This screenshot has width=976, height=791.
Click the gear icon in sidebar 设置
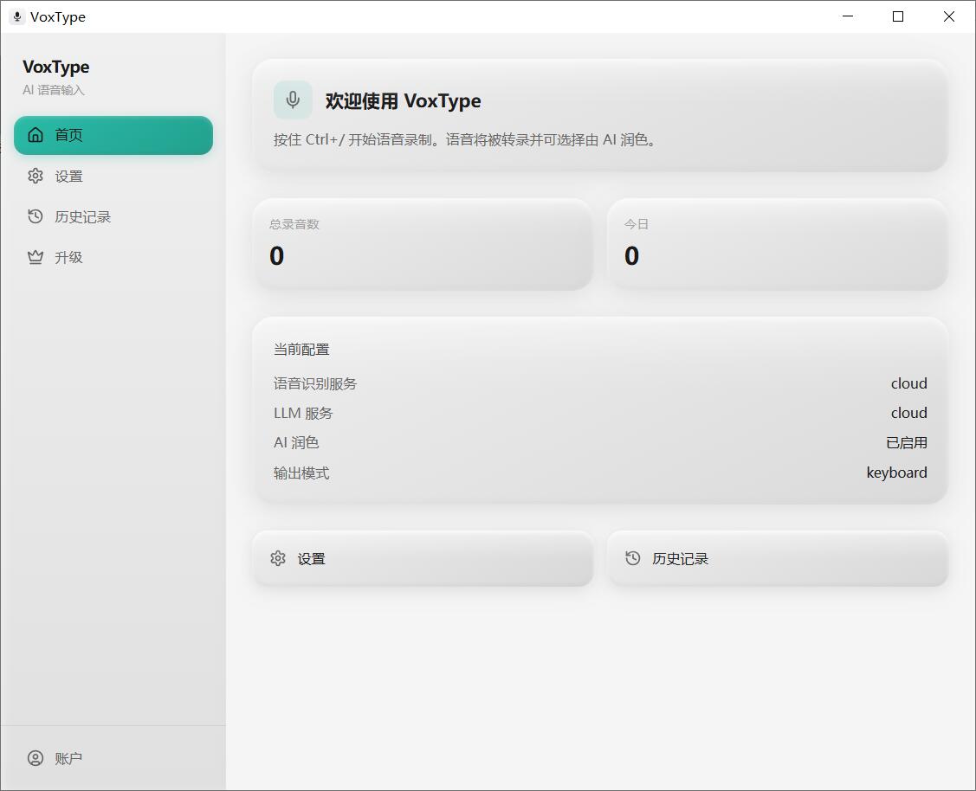36,176
